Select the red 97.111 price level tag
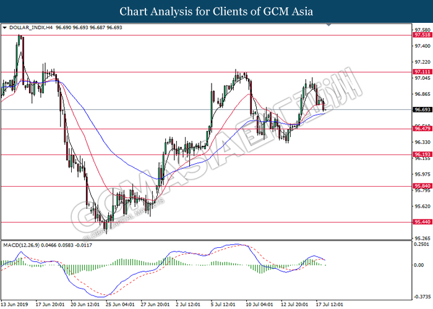The height and width of the screenshot is (309, 433). [x=421, y=72]
